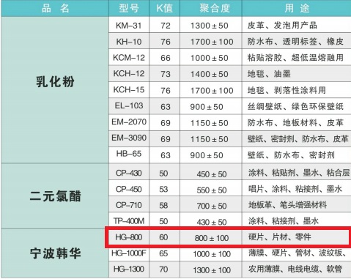This screenshot has height=279, width=351.
Task: Select model KCH-12
Action: coord(129,73)
